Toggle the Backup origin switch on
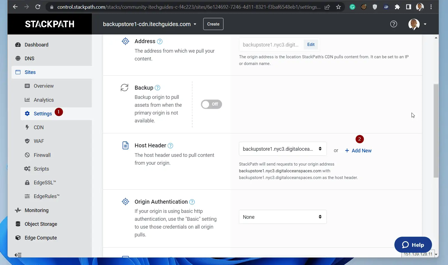The width and height of the screenshot is (448, 265). (211, 104)
